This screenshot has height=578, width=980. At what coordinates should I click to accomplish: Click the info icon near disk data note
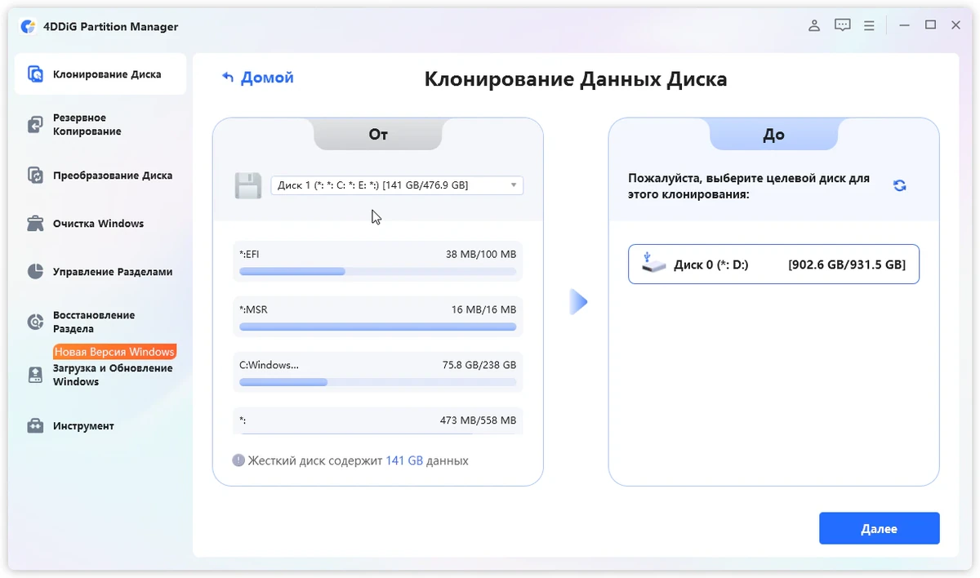point(238,460)
